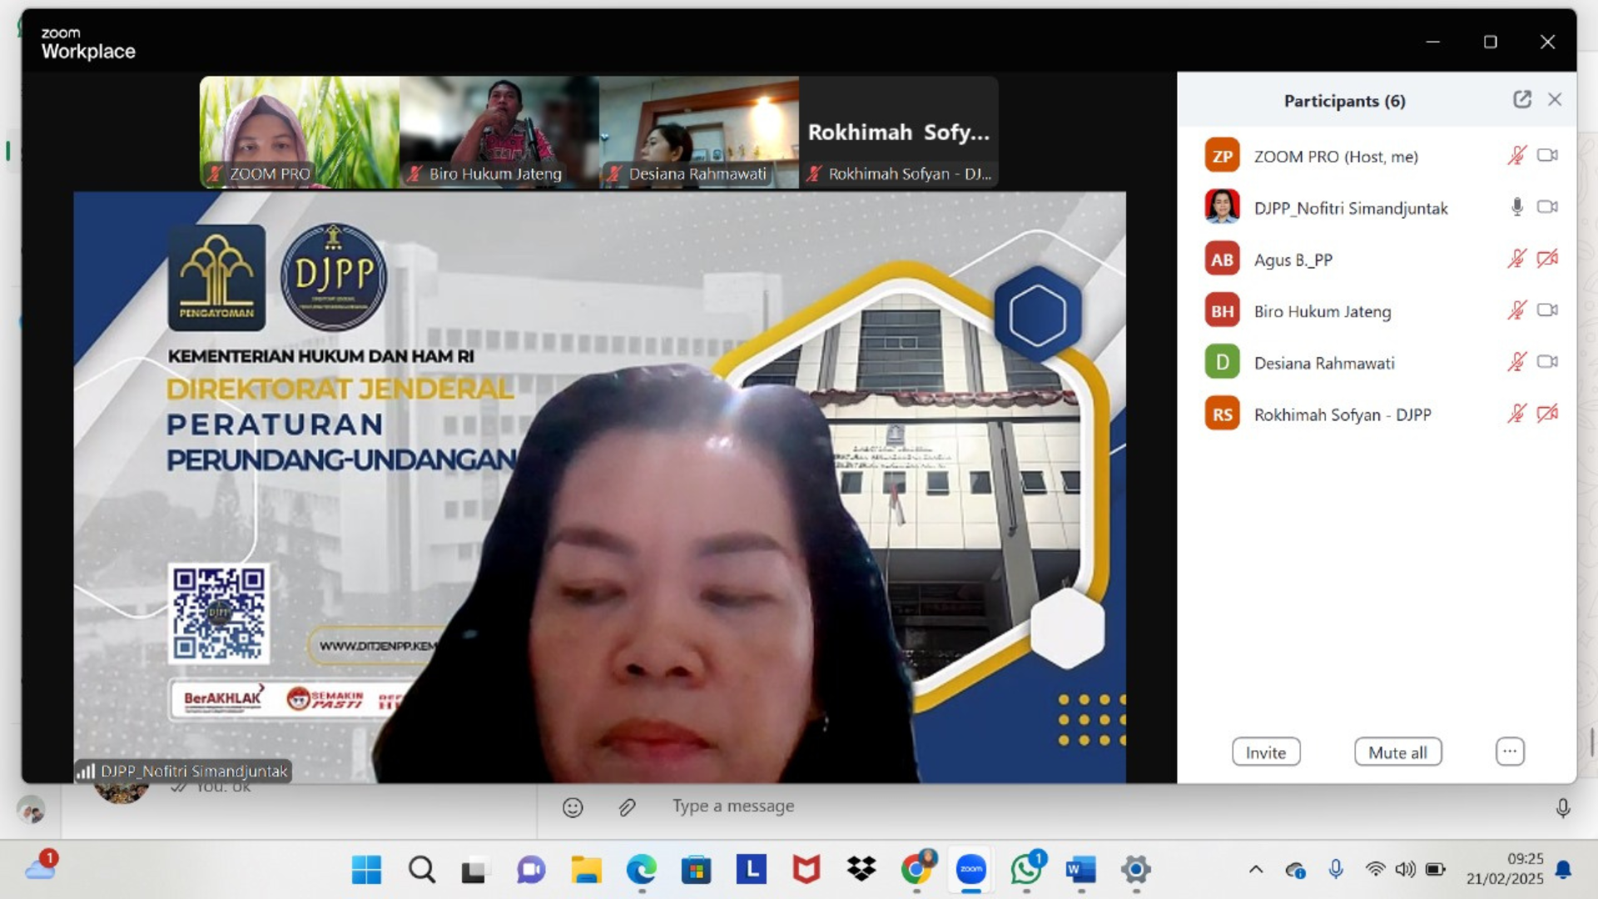This screenshot has height=899, width=1598.
Task: Open notification bell in system tray
Action: [1564, 870]
